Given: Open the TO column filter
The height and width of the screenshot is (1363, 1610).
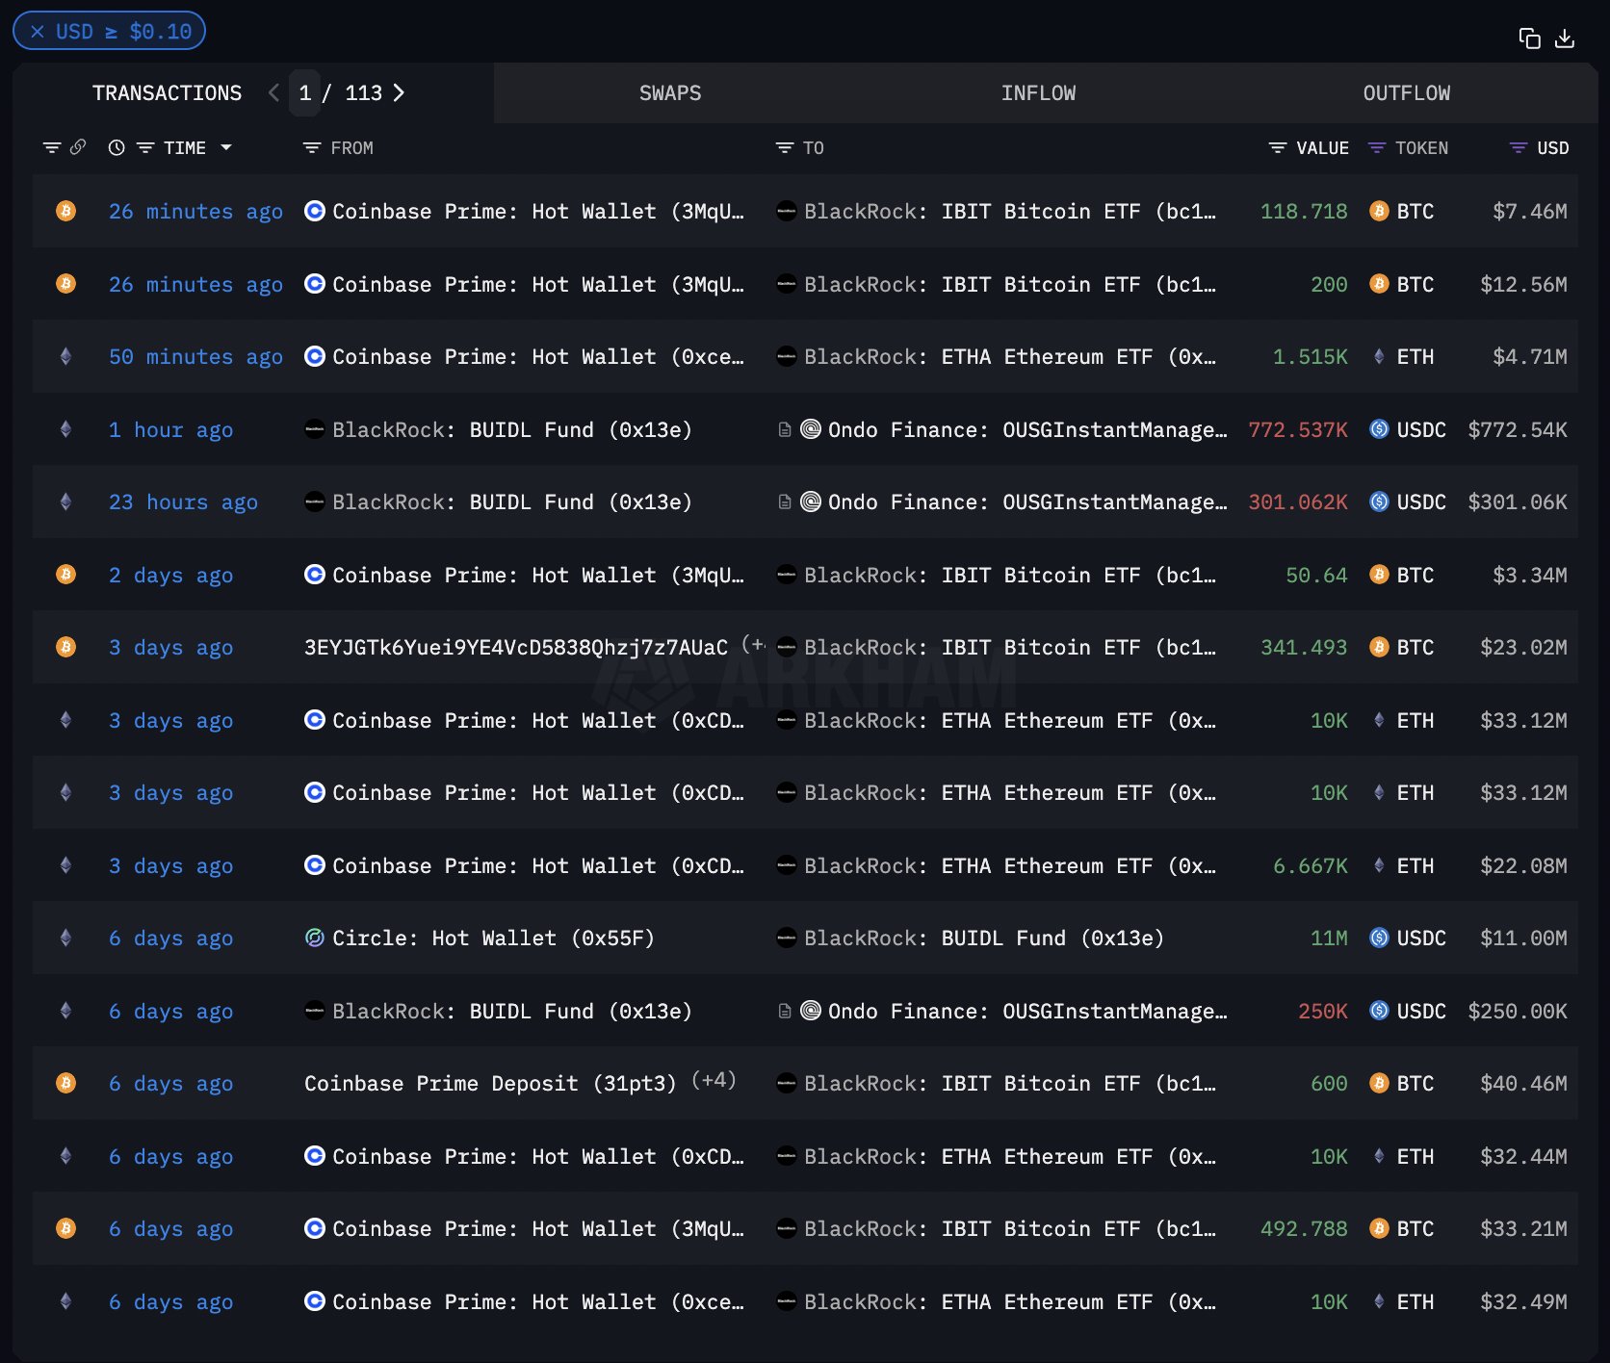Looking at the screenshot, I should pos(785,147).
